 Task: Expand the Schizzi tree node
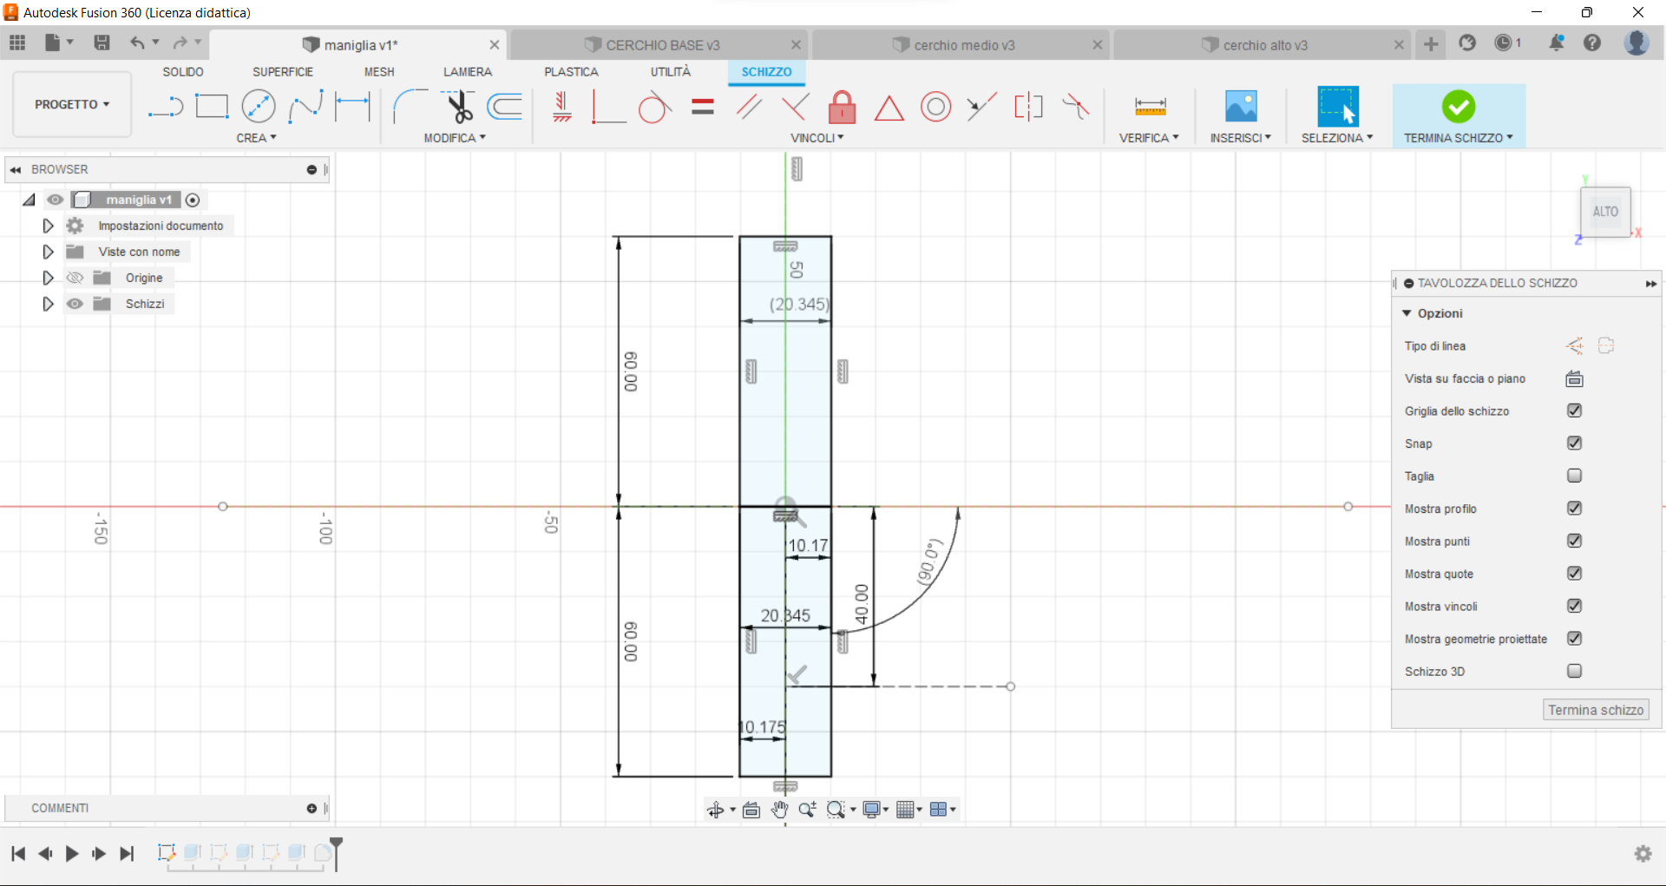tap(49, 304)
